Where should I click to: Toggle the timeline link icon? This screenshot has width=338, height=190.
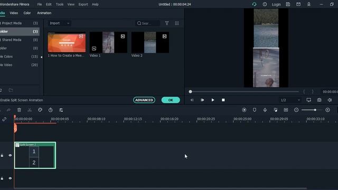pos(4,119)
